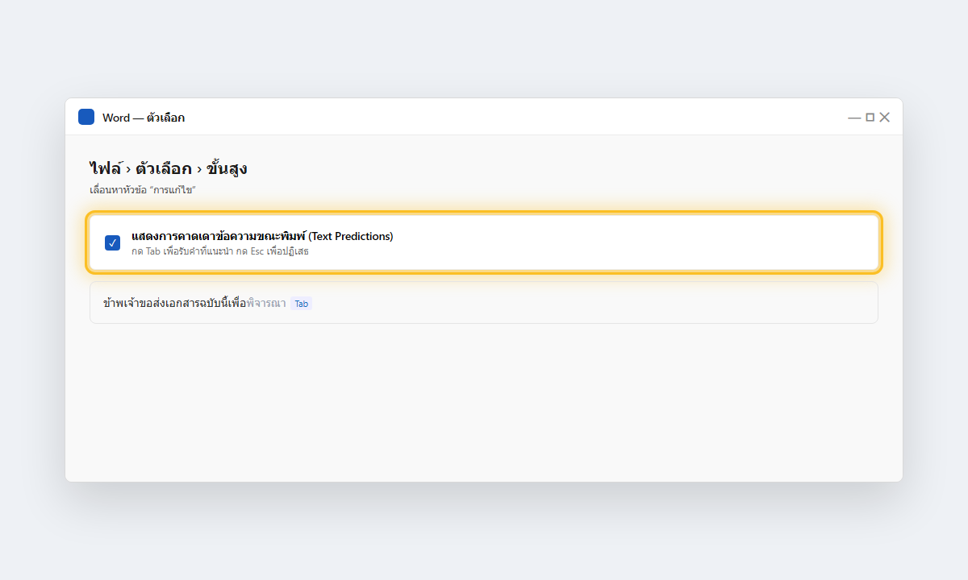Open ตัวเลือก breadcrumb item
Viewport: 968px width, 580px height.
click(164, 169)
